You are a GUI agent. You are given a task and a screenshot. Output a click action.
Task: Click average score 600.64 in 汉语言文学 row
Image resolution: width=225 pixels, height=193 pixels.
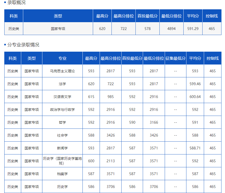pos(195,97)
